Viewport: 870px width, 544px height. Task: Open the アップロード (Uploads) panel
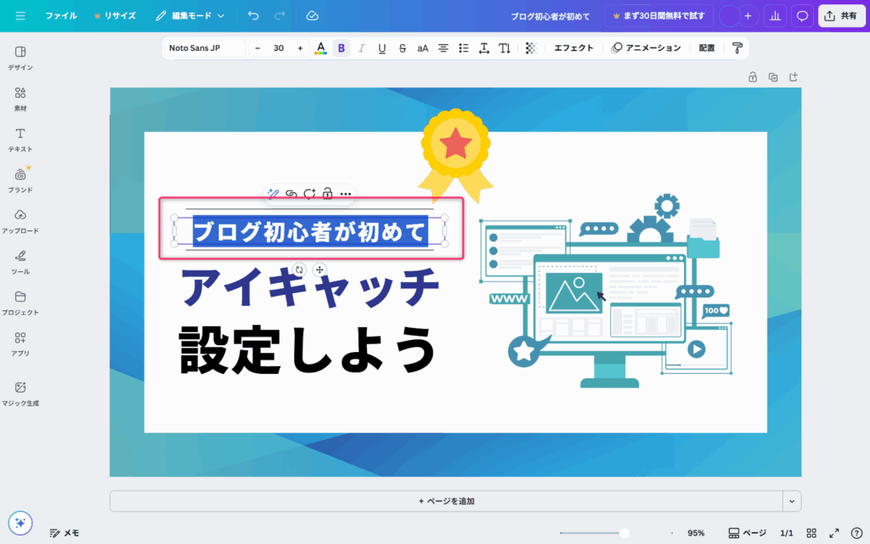click(20, 220)
